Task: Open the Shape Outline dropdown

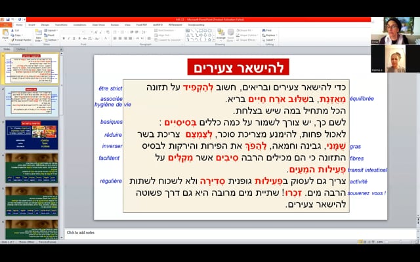Action: 247,35
